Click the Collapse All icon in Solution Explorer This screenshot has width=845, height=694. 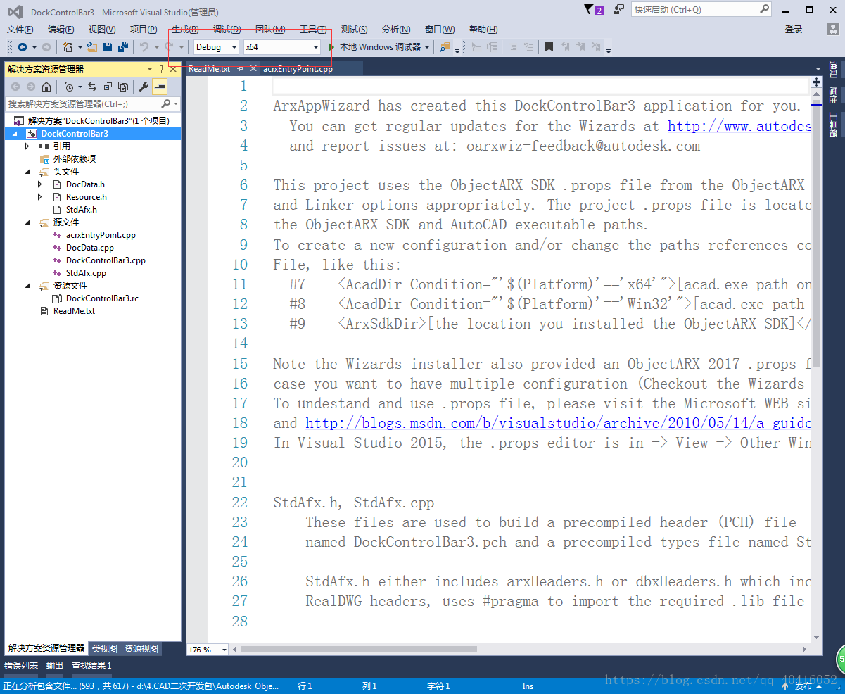tap(108, 87)
